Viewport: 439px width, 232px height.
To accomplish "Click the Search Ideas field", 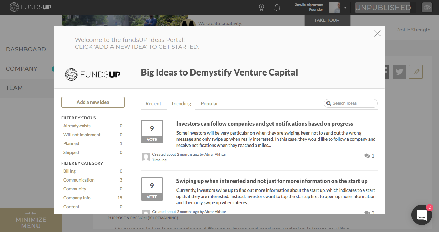I will coord(351,103).
